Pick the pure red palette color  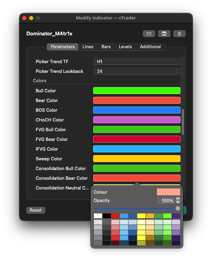click(115, 216)
